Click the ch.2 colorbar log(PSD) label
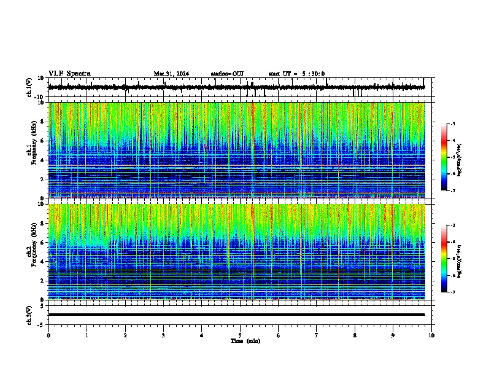 (x=459, y=261)
